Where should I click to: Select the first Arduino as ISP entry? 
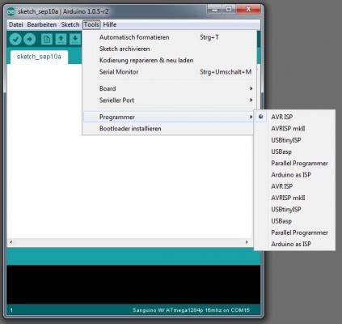pyautogui.click(x=294, y=175)
